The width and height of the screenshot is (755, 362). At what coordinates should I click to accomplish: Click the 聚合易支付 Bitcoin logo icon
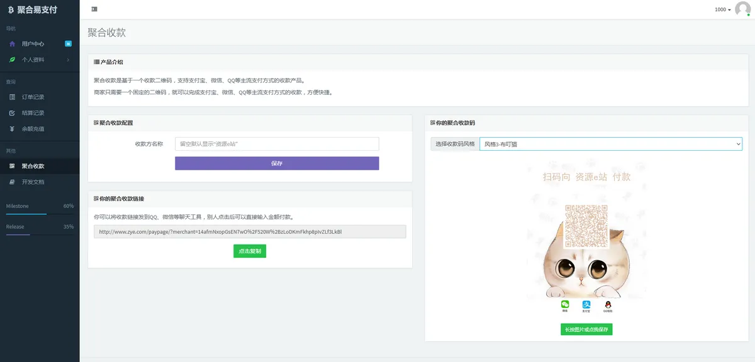[x=11, y=9]
